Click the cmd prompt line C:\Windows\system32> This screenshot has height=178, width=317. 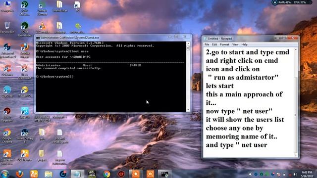point(54,77)
